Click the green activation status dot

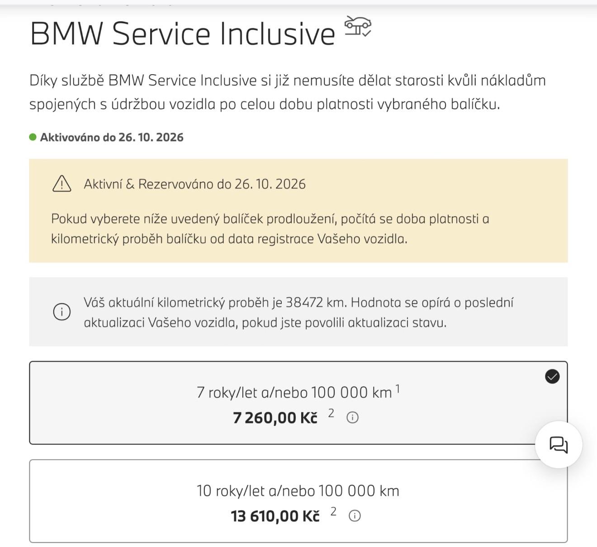pos(33,137)
